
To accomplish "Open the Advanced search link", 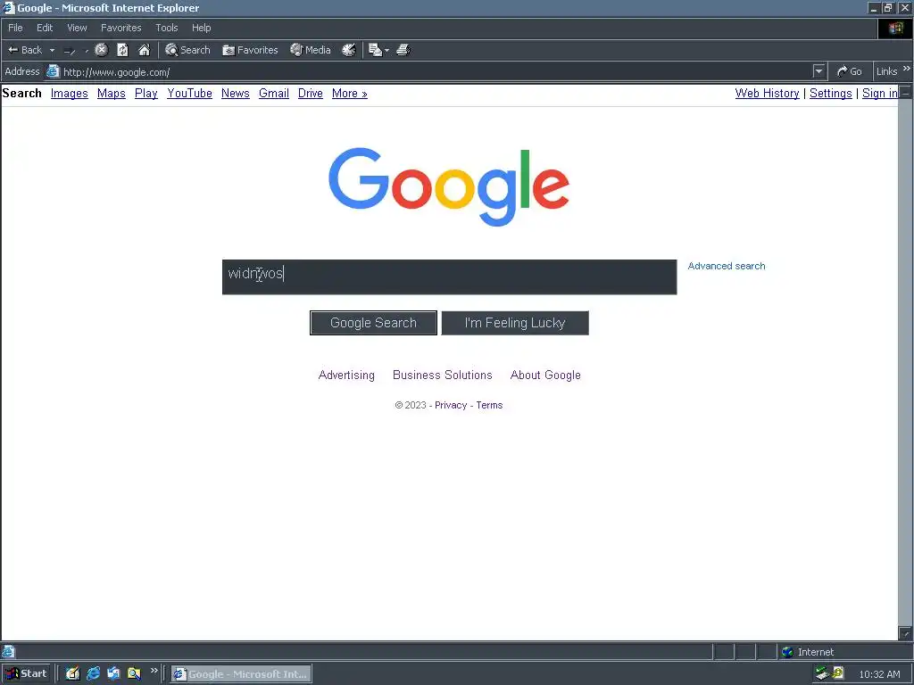I will pyautogui.click(x=727, y=266).
